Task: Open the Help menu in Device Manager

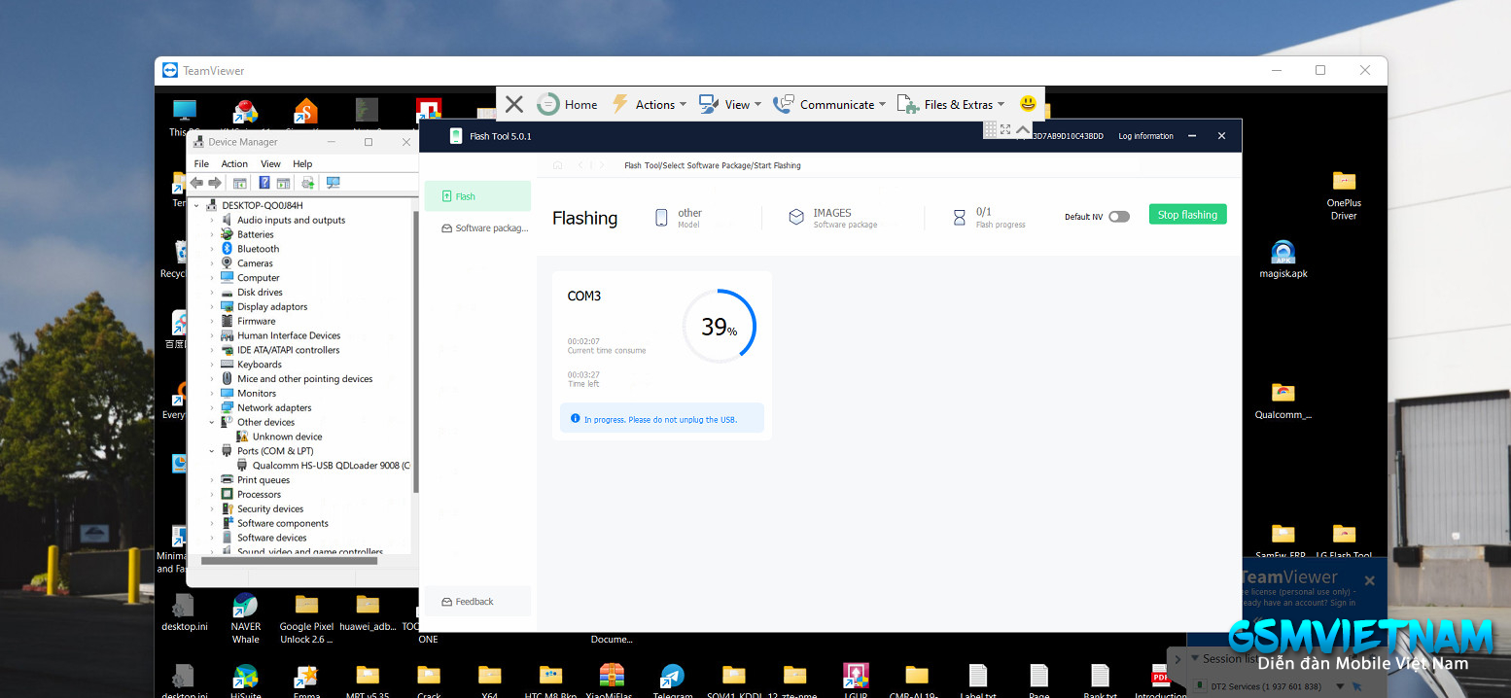Action: pyautogui.click(x=302, y=164)
